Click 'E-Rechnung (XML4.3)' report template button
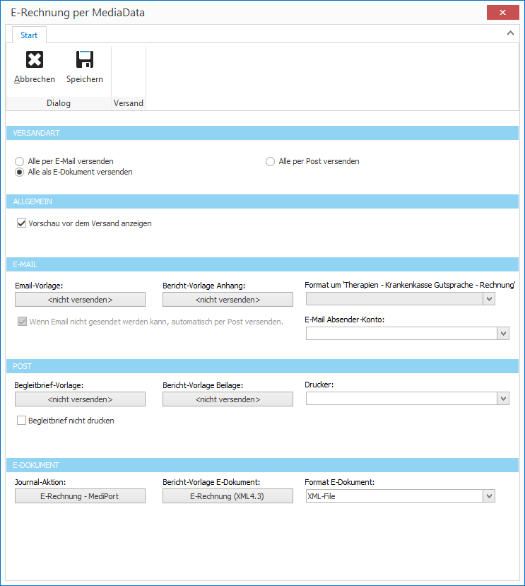The width and height of the screenshot is (525, 586). point(228,496)
